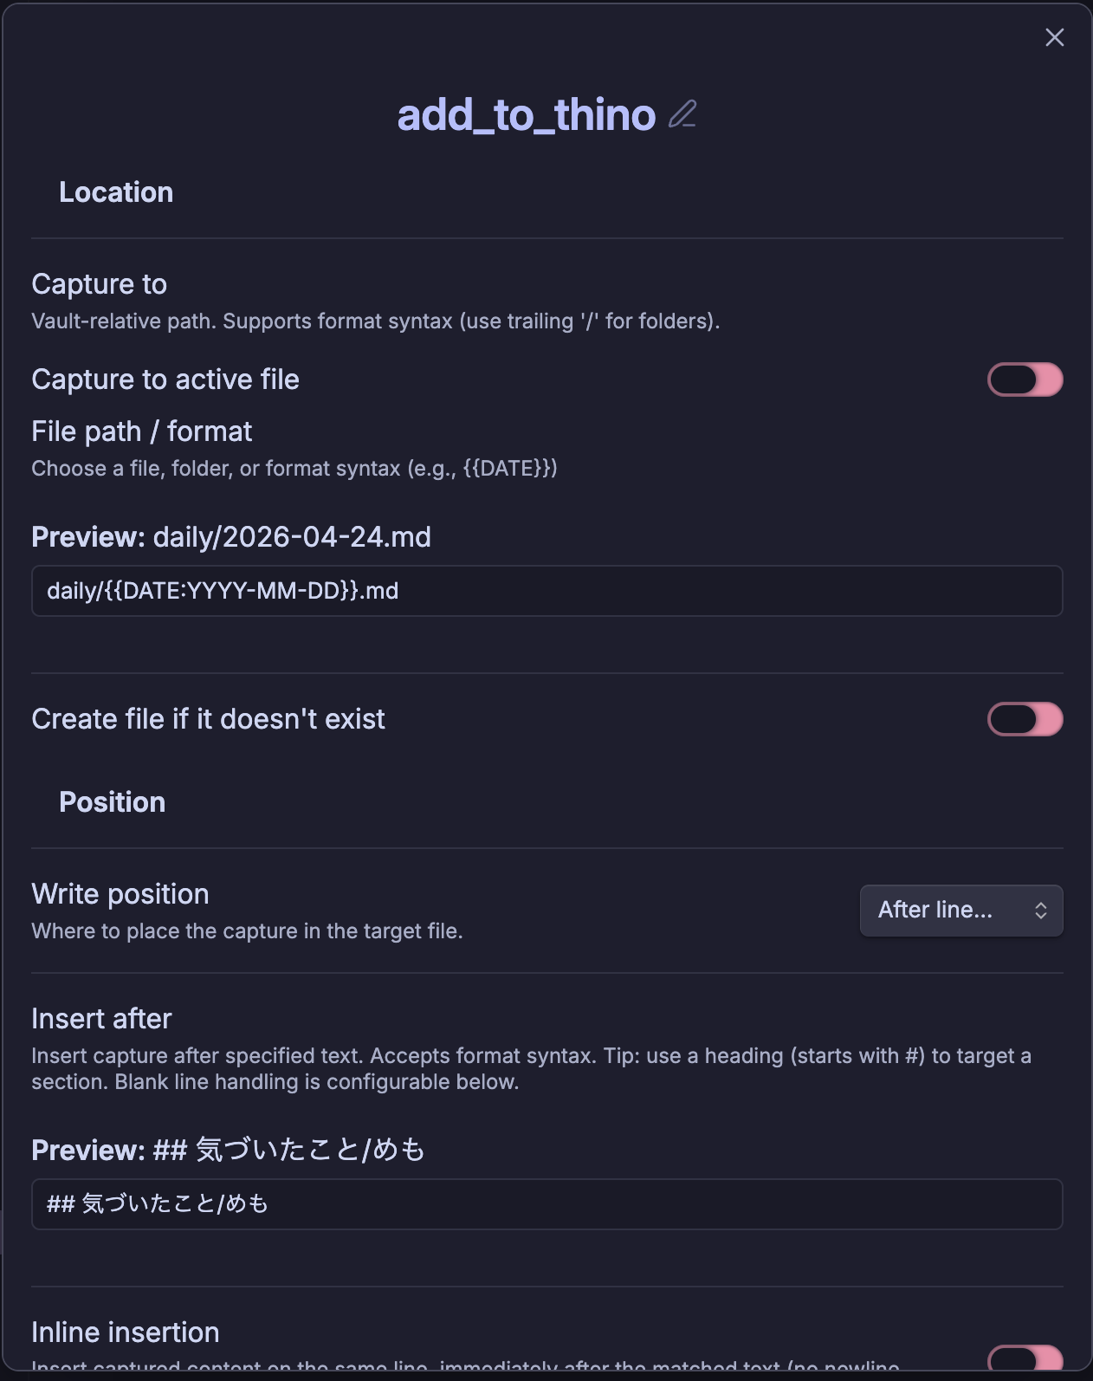Image resolution: width=1093 pixels, height=1381 pixels.
Task: Click the Vault-relative path description text
Action: [x=375, y=321]
